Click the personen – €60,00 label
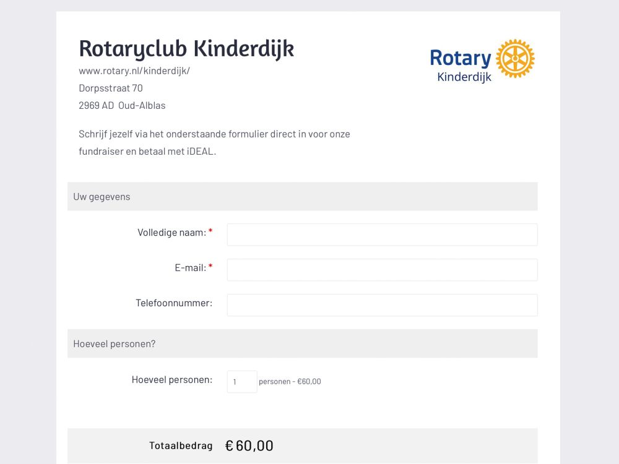This screenshot has width=619, height=464. pyautogui.click(x=290, y=382)
